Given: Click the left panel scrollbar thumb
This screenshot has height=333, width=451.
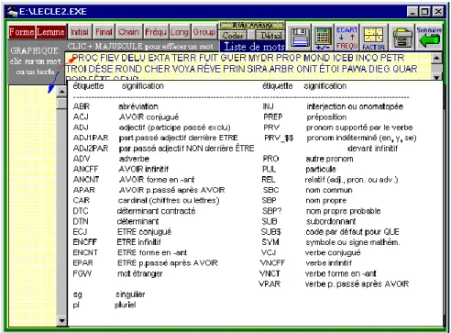Looking at the screenshot, I should pyautogui.click(x=61, y=103).
